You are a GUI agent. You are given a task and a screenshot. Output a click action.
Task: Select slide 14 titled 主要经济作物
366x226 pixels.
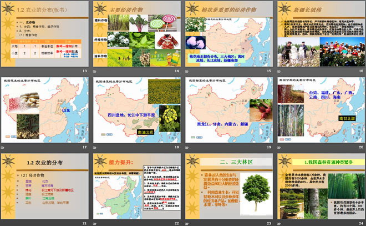pyautogui.click(x=137, y=34)
